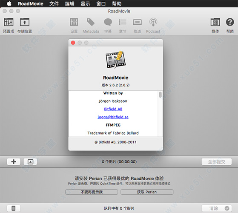Open the 预置项 presets toolbar icon
Image resolution: width=238 pixels, height=213 pixels.
click(9, 22)
